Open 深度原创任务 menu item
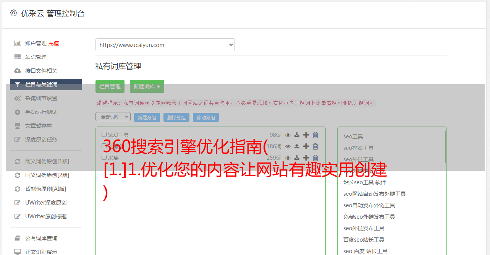 click(41, 140)
